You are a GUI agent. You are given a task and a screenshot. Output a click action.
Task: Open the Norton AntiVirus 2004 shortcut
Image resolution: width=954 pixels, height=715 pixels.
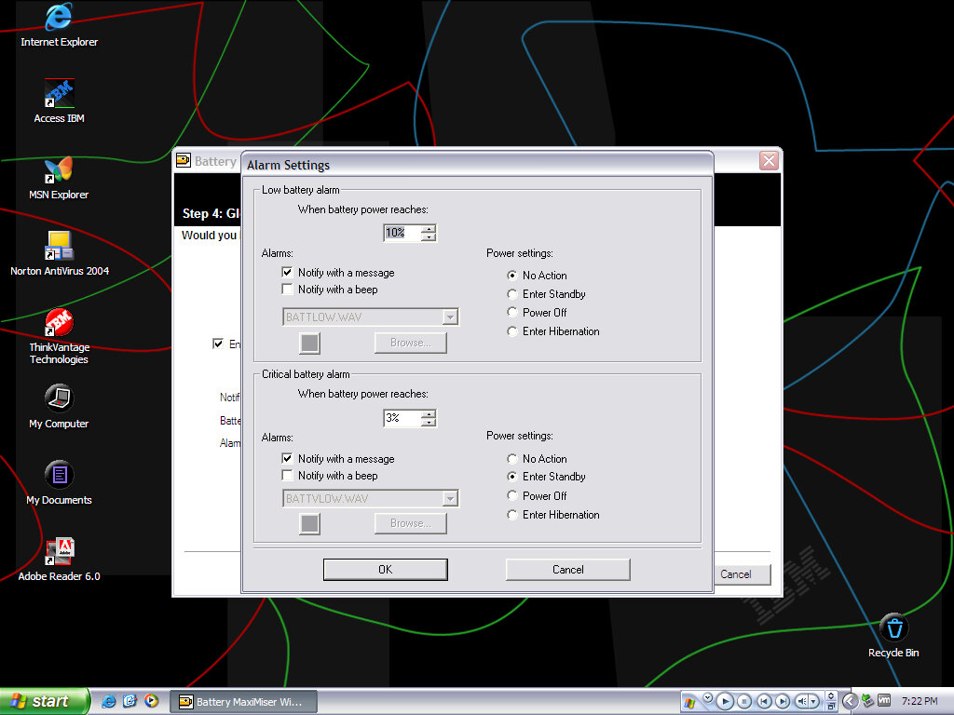(59, 248)
